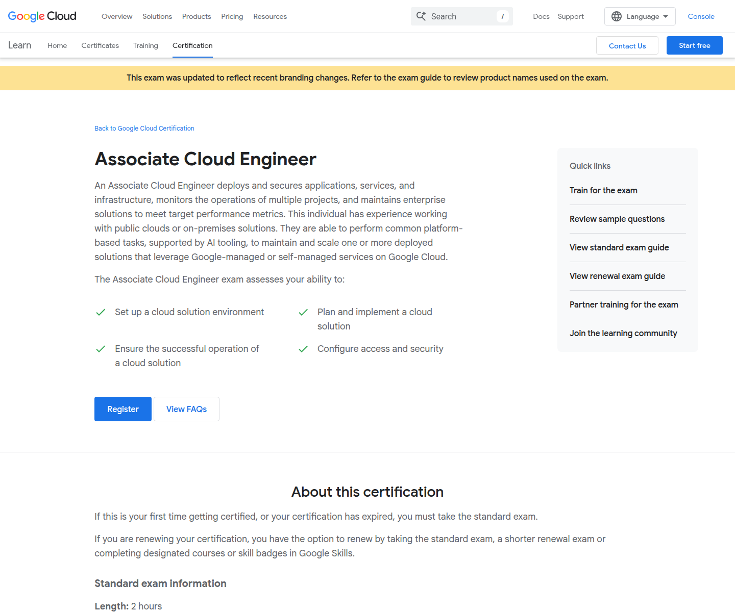Click text Configure access and security
The height and width of the screenshot is (612, 735).
[380, 349]
